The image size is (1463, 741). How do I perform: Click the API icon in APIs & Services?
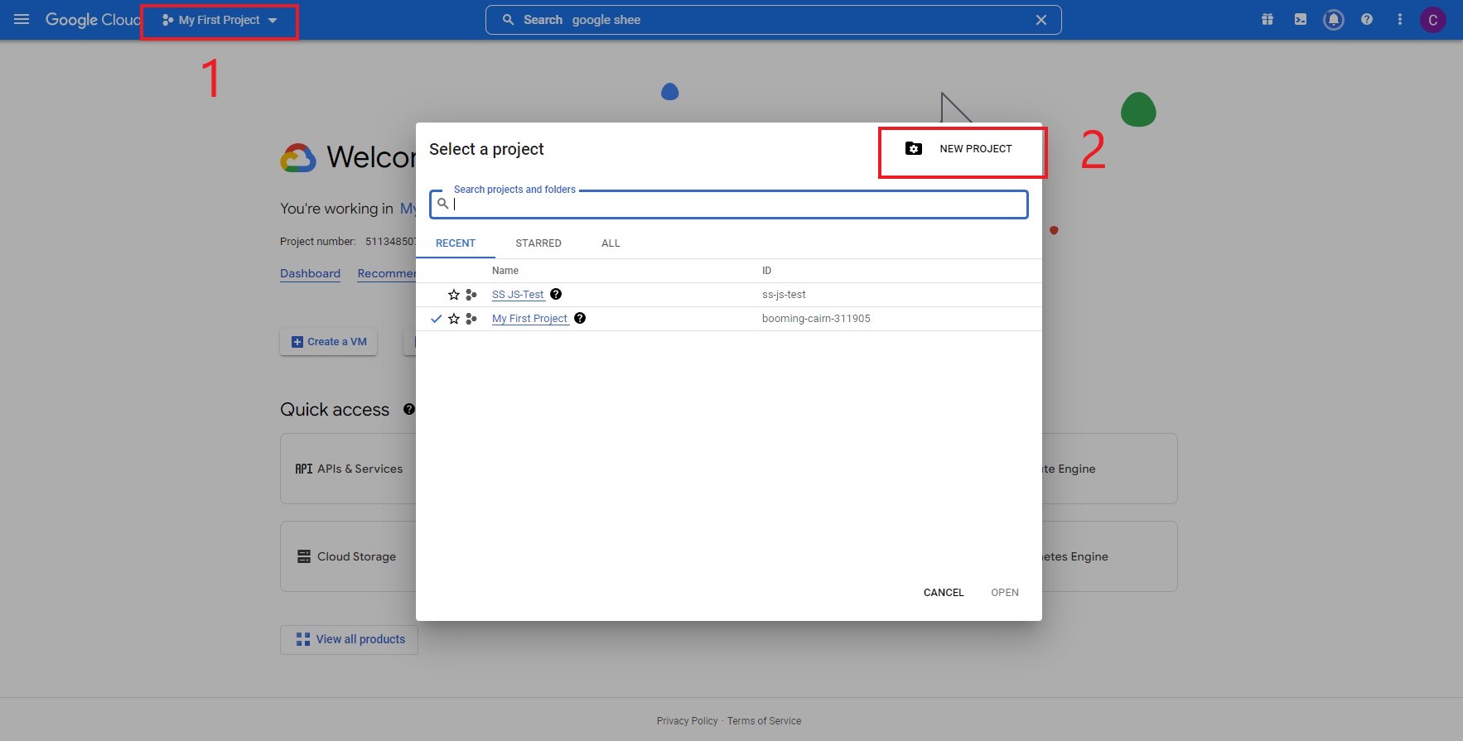tap(304, 469)
